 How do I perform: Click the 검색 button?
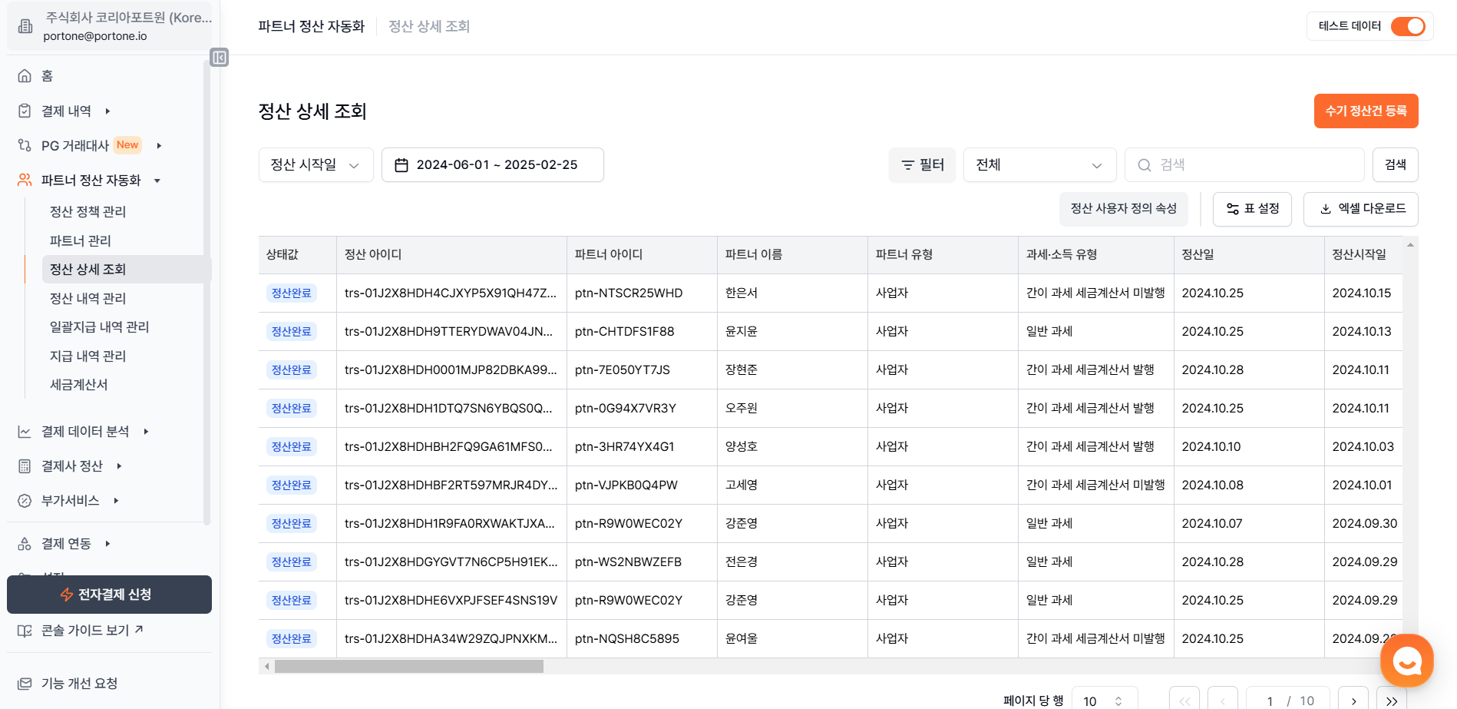click(x=1395, y=164)
